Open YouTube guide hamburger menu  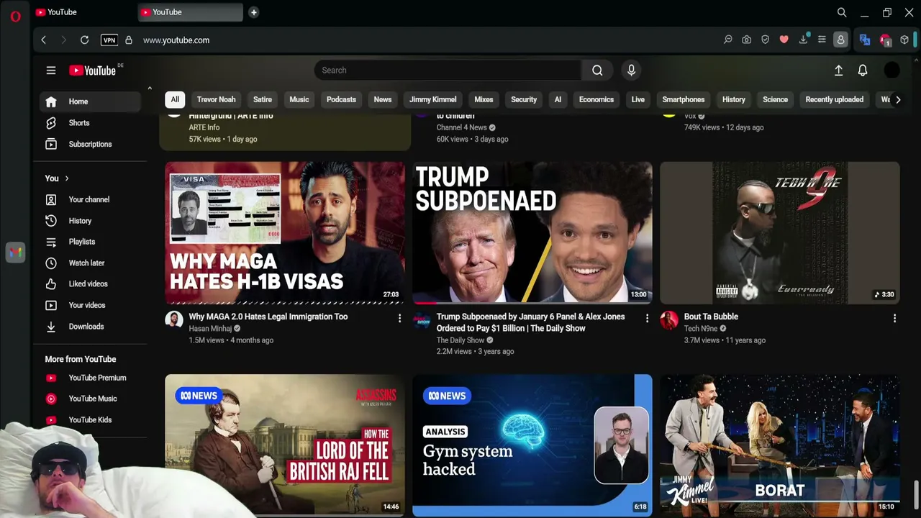tap(51, 71)
